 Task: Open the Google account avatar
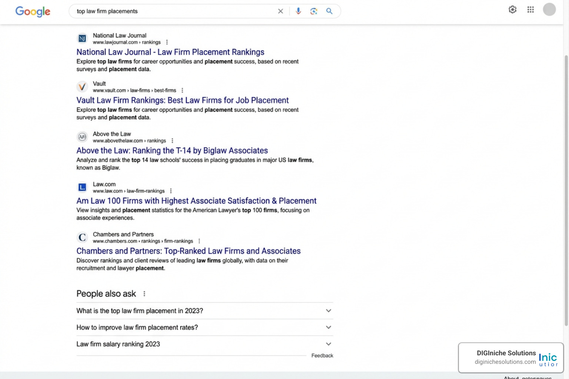pyautogui.click(x=549, y=10)
